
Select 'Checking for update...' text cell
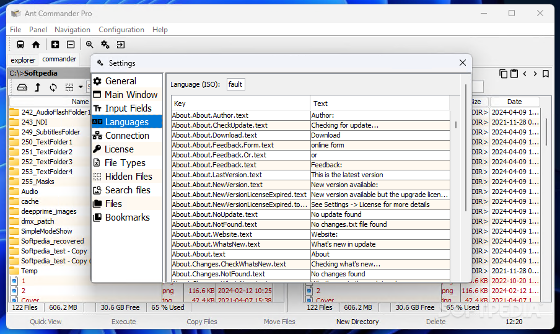click(x=380, y=125)
